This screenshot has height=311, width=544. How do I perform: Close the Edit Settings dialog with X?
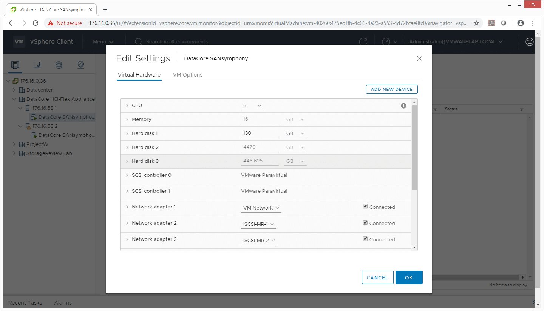[x=419, y=58]
